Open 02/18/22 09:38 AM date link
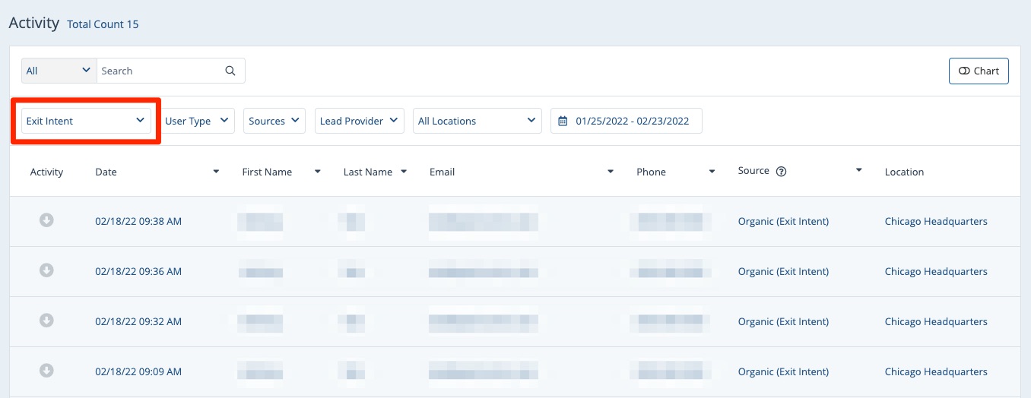This screenshot has width=1031, height=398. click(138, 222)
